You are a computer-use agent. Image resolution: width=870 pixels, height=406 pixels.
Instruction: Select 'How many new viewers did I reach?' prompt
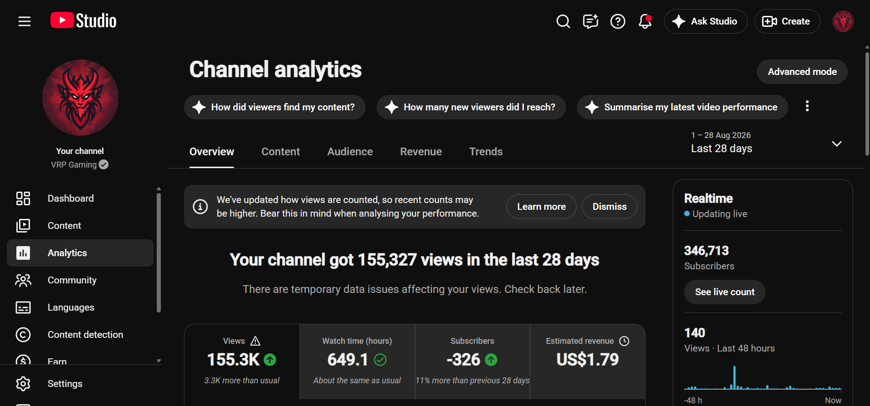[471, 107]
